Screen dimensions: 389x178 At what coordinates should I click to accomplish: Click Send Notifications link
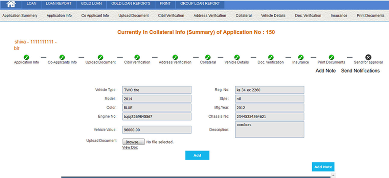coord(360,71)
